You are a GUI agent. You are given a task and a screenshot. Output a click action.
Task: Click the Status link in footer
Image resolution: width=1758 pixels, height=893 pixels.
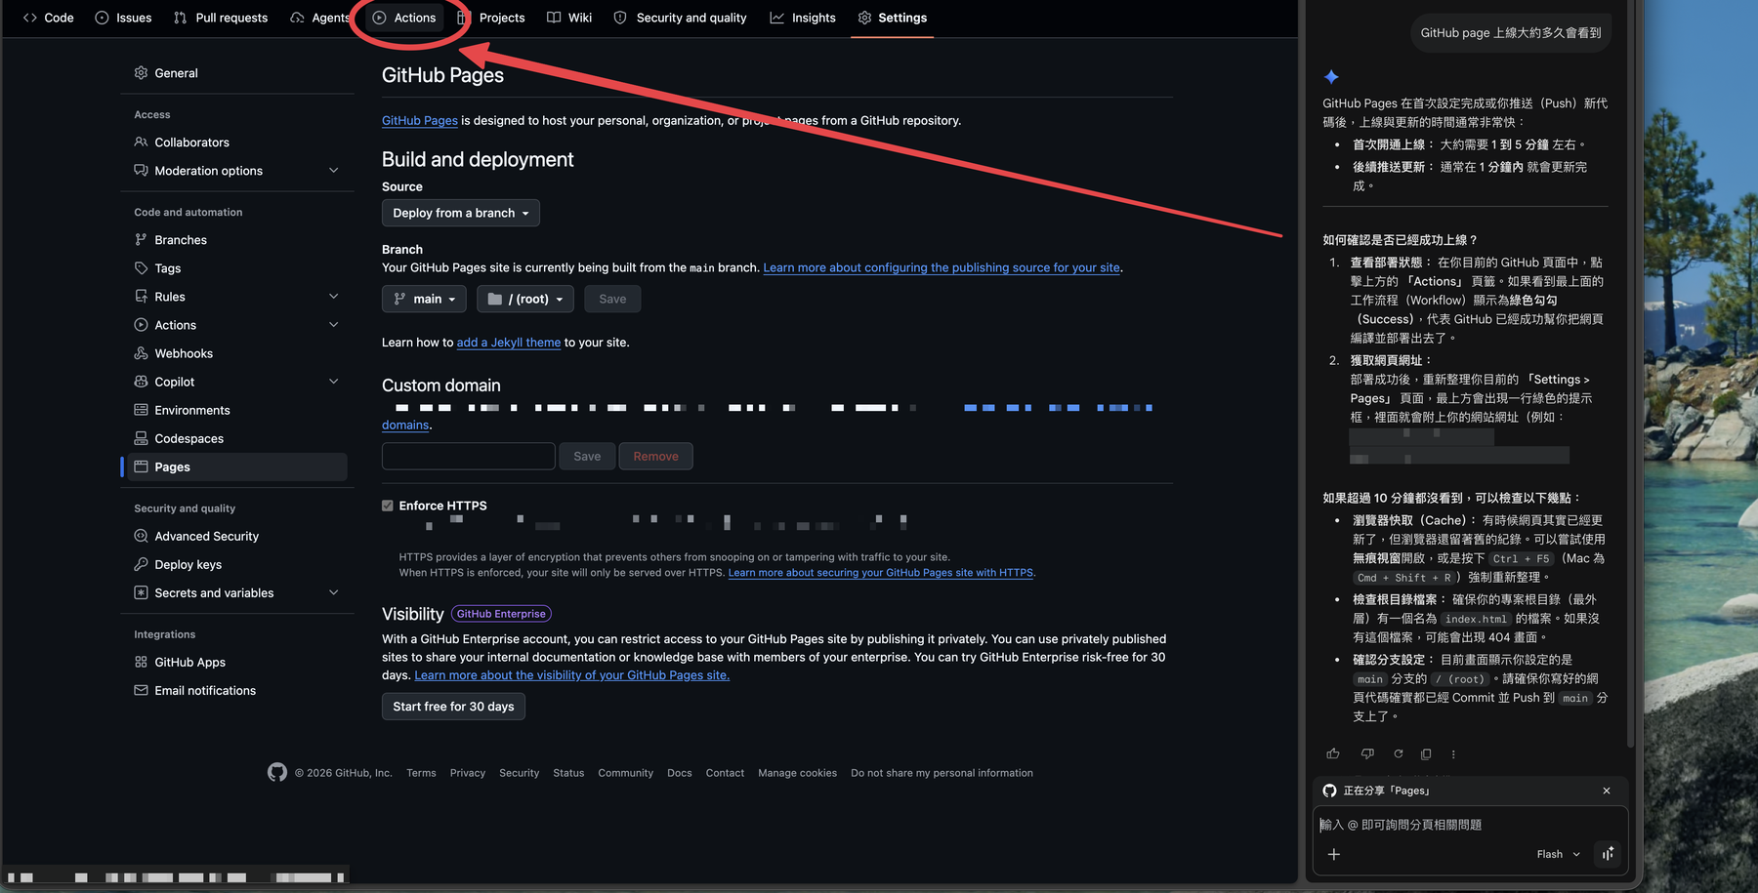[568, 773]
